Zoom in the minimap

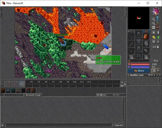[x=153, y=23]
